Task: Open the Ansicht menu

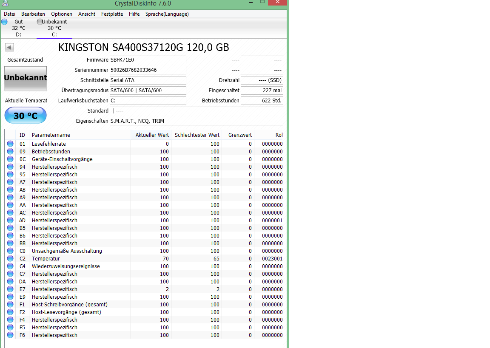Action: tap(87, 14)
